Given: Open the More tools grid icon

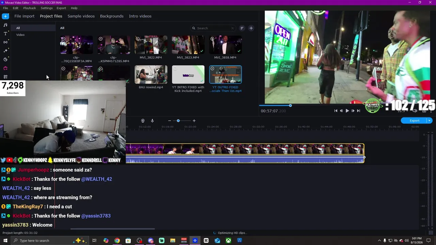Looking at the screenshot, I should coord(5,77).
